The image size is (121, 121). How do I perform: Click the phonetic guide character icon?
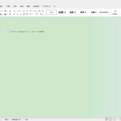click(5, 11)
